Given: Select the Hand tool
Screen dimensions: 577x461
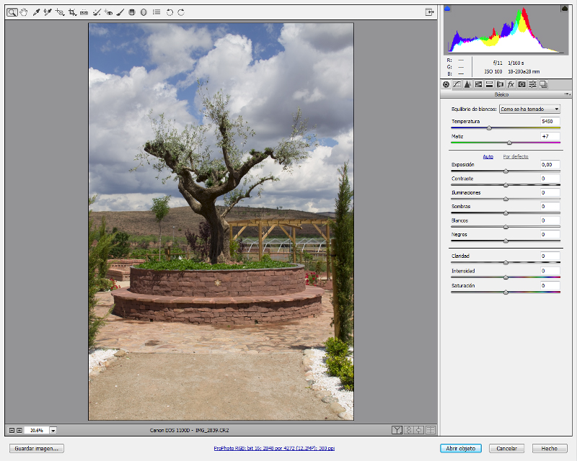Looking at the screenshot, I should (x=24, y=12).
